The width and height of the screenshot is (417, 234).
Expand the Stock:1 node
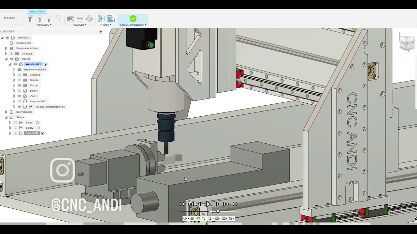pos(14,91)
